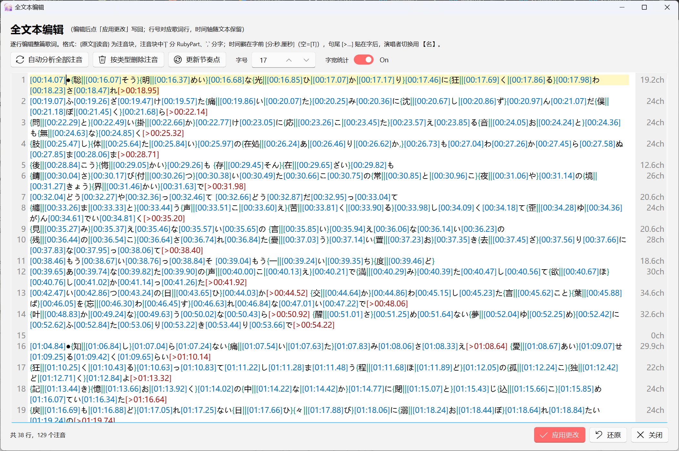Image resolution: width=679 pixels, height=451 pixels.
Task: Click end marker [>00:25.32] in line 3
Action: coord(163,133)
